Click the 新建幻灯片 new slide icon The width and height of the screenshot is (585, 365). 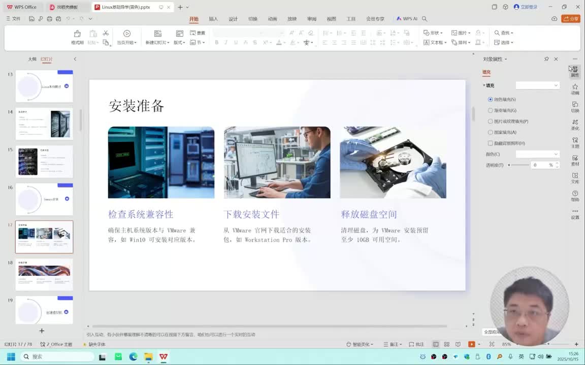pos(158,33)
